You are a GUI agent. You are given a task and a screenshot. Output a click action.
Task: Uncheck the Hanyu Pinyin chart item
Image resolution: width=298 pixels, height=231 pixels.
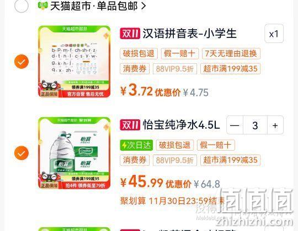22,62
